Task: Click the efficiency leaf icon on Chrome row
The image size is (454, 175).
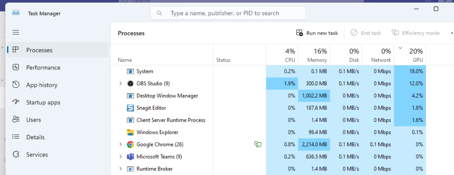Action: (258, 145)
